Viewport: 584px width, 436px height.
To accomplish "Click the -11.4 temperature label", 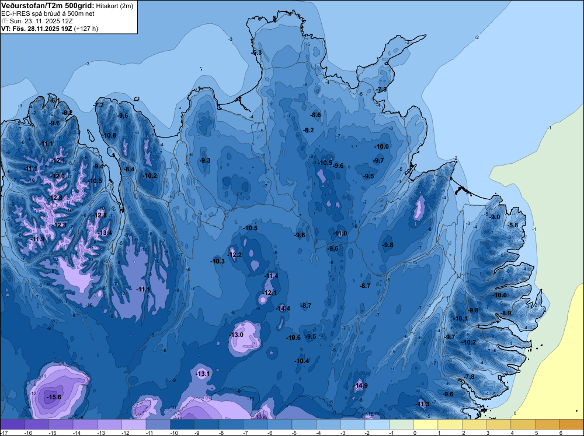I will coord(271,276).
